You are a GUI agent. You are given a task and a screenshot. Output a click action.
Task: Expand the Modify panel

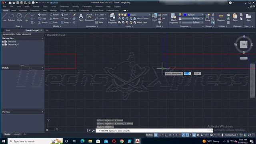(57, 26)
